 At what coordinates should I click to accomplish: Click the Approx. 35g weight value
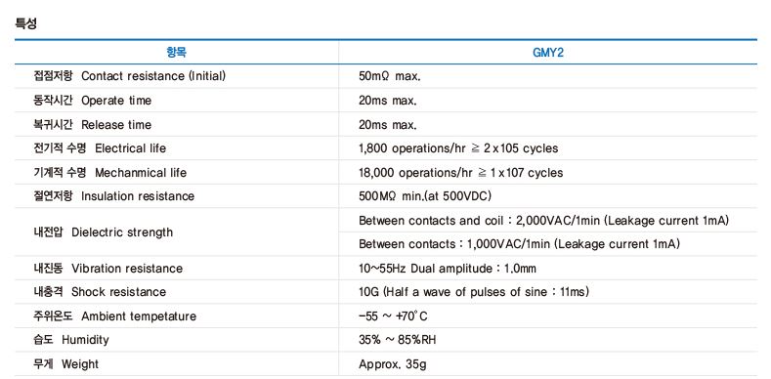click(393, 364)
